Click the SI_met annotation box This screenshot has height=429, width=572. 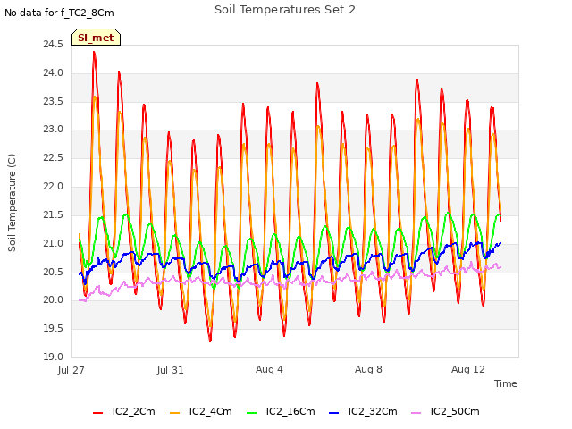tap(96, 38)
